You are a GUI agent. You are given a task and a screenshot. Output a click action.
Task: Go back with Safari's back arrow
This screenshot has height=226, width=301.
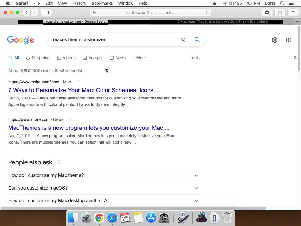coord(27,12)
